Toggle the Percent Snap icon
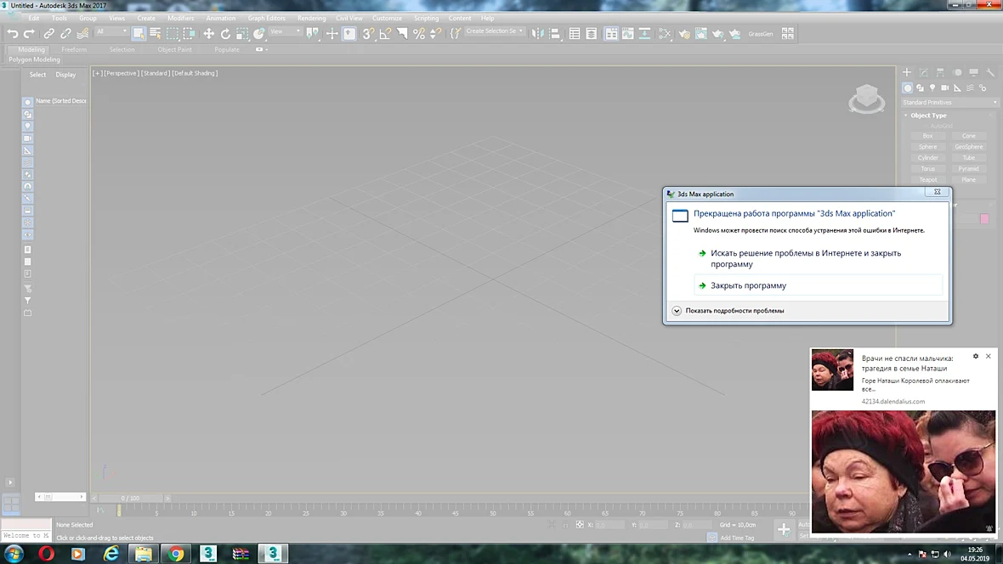 pyautogui.click(x=419, y=34)
